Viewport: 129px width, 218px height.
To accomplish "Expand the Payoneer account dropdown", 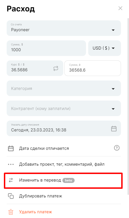I will click(64, 28).
